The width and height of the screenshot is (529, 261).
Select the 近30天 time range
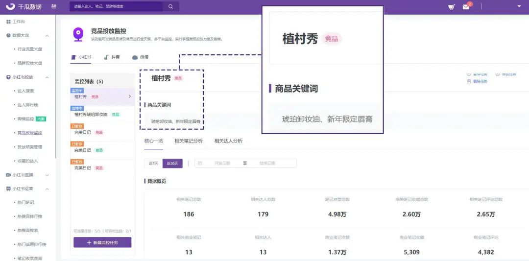tap(172, 163)
